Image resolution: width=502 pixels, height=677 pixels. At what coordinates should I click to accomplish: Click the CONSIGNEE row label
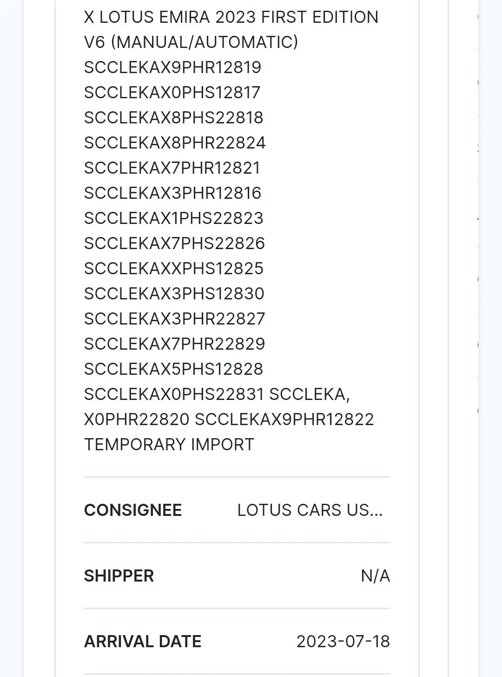click(132, 510)
